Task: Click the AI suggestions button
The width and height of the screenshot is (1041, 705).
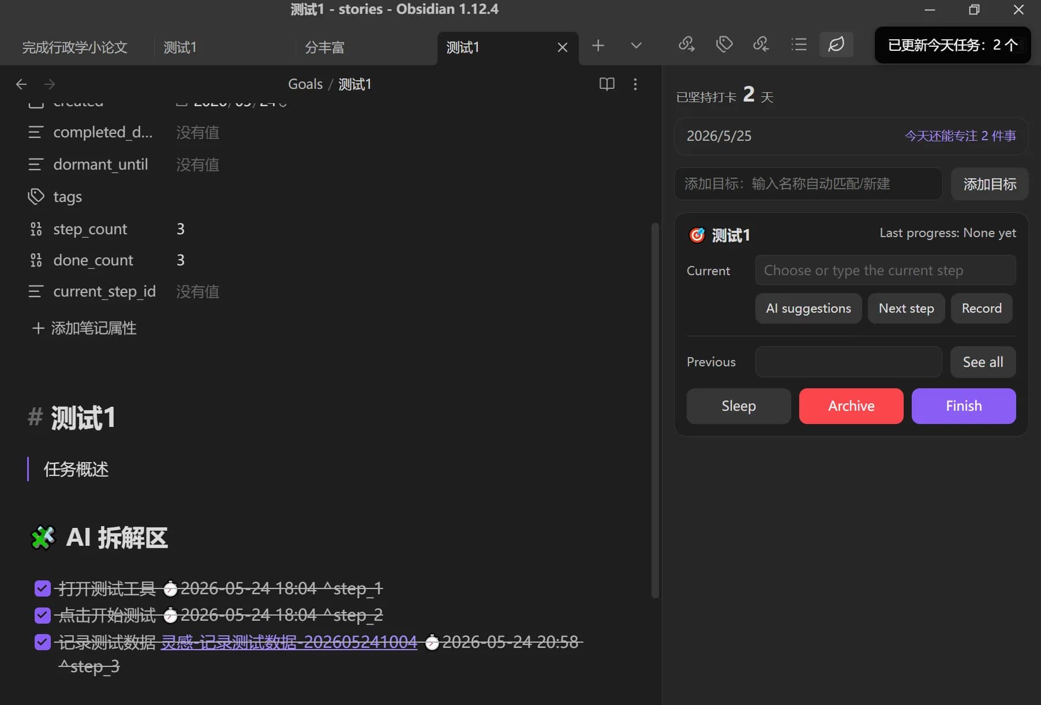Action: [x=808, y=309]
